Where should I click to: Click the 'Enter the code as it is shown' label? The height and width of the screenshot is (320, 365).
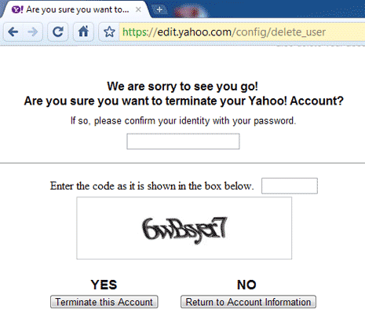point(152,186)
